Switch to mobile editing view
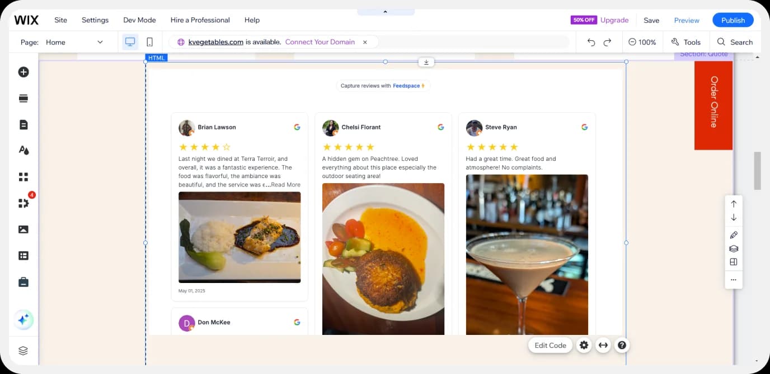This screenshot has height=374, width=770. coord(149,41)
